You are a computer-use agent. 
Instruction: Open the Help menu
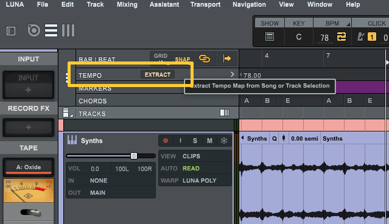353,4
